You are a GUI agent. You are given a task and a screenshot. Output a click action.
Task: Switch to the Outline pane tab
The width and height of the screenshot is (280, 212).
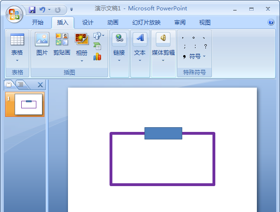click(x=21, y=85)
